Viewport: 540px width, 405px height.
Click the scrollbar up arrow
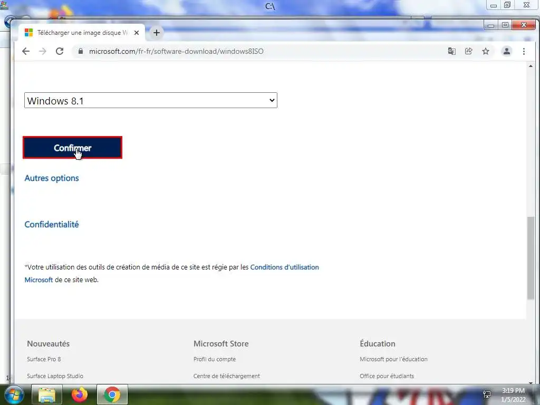coord(531,66)
